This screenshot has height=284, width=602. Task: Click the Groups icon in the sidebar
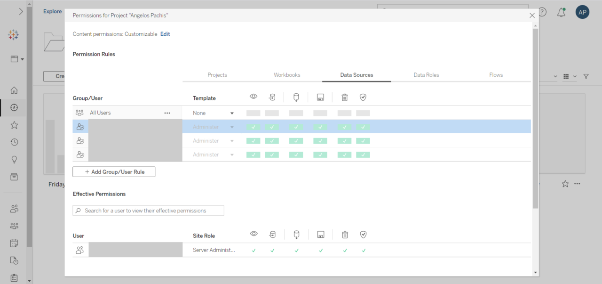[14, 226]
